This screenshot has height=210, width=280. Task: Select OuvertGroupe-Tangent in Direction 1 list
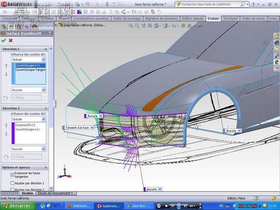(30, 70)
